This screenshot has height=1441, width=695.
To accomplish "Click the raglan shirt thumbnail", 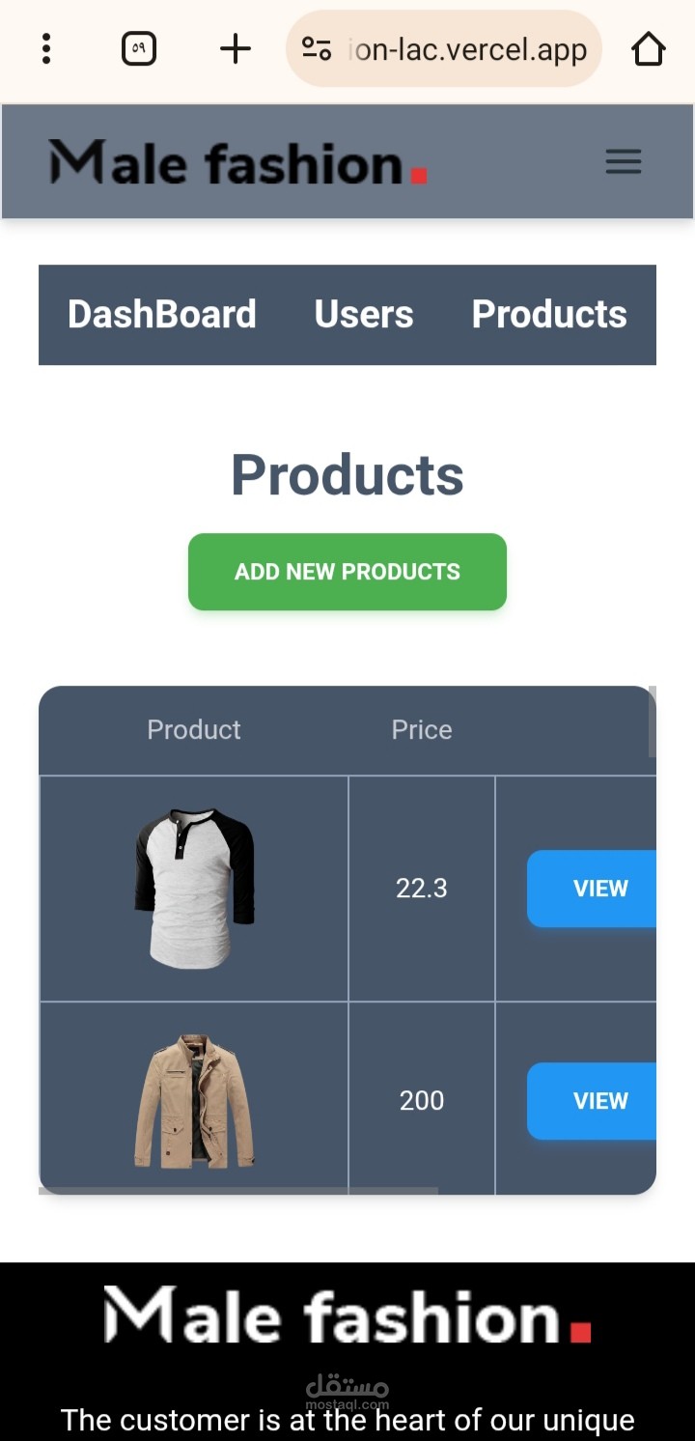I will (x=194, y=889).
